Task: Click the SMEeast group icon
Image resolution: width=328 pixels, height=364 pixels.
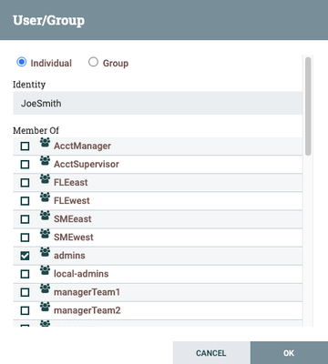Action: pos(45,215)
